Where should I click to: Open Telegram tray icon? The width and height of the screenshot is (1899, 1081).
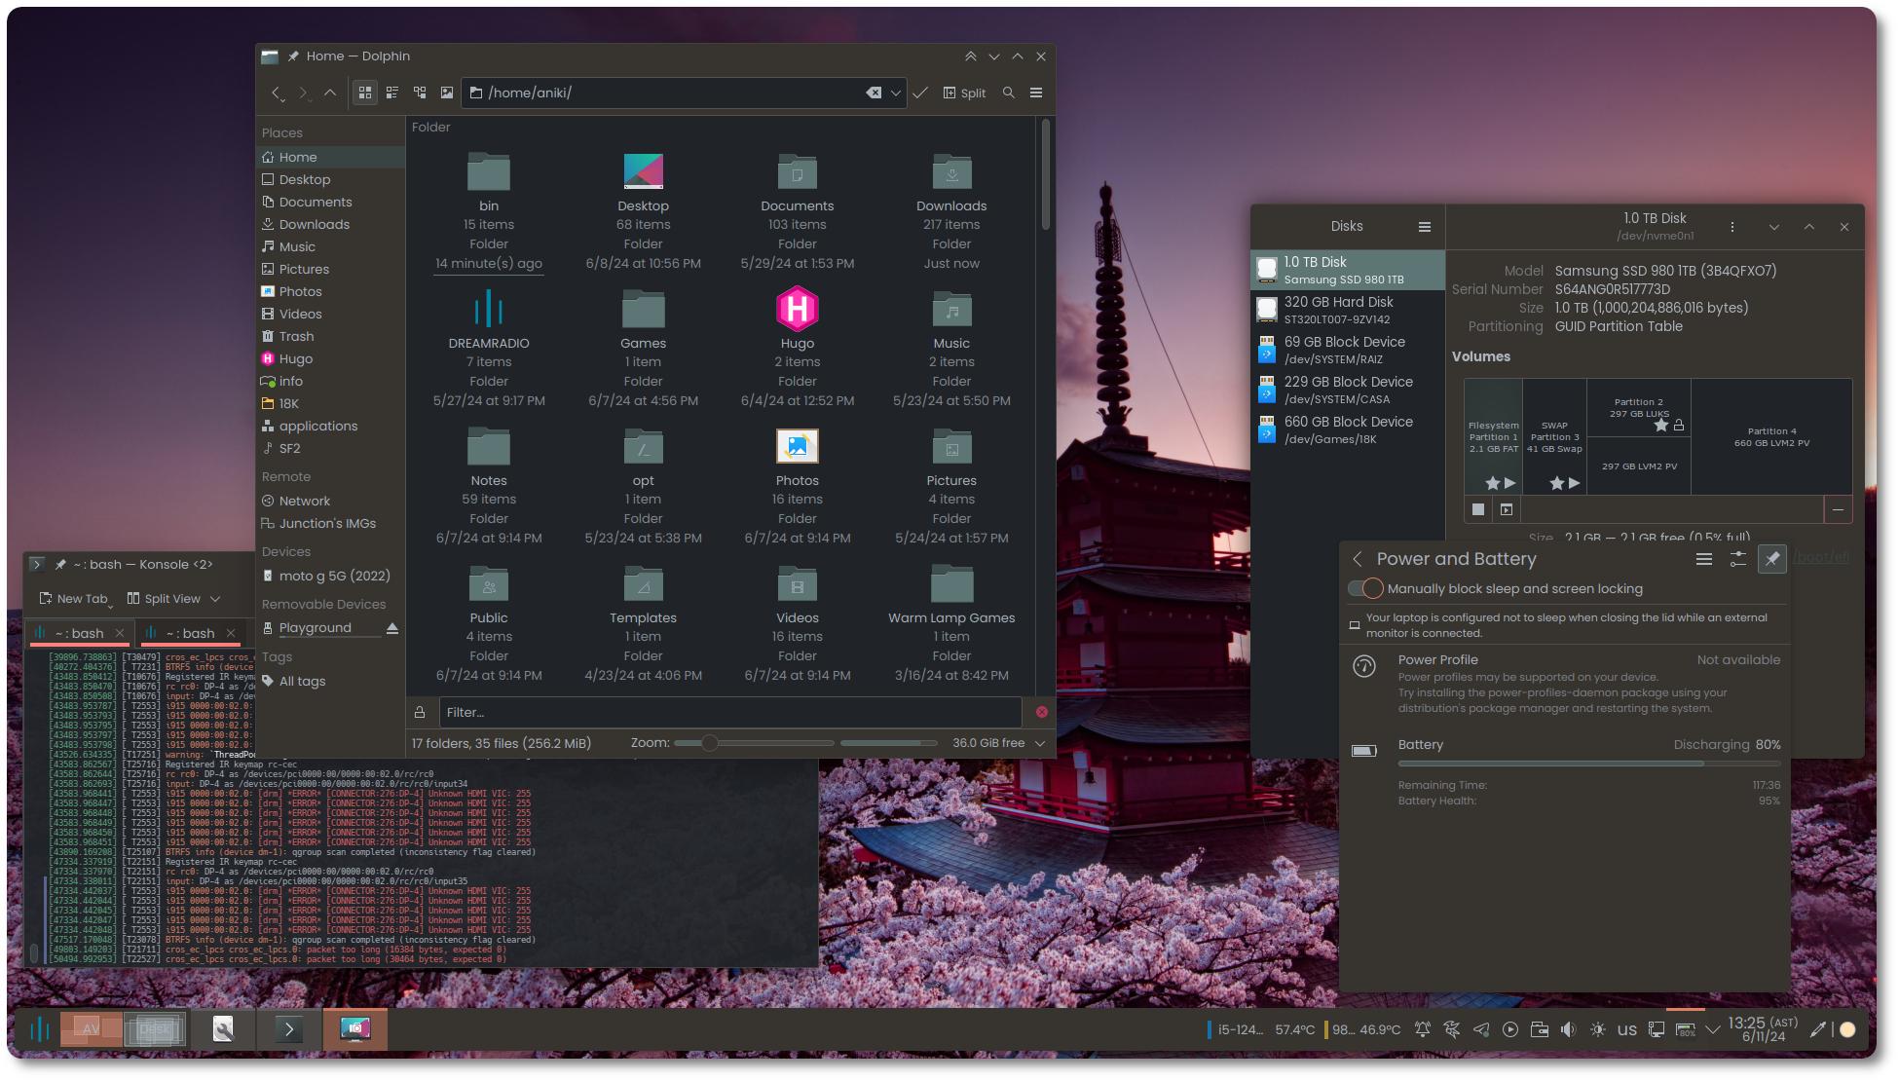tap(1481, 1029)
